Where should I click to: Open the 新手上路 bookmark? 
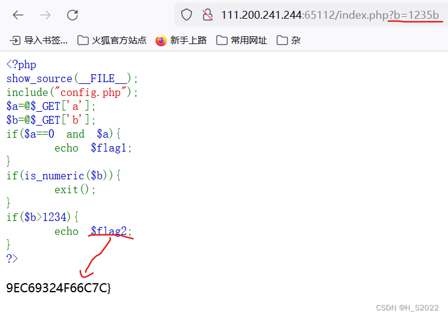pyautogui.click(x=181, y=40)
